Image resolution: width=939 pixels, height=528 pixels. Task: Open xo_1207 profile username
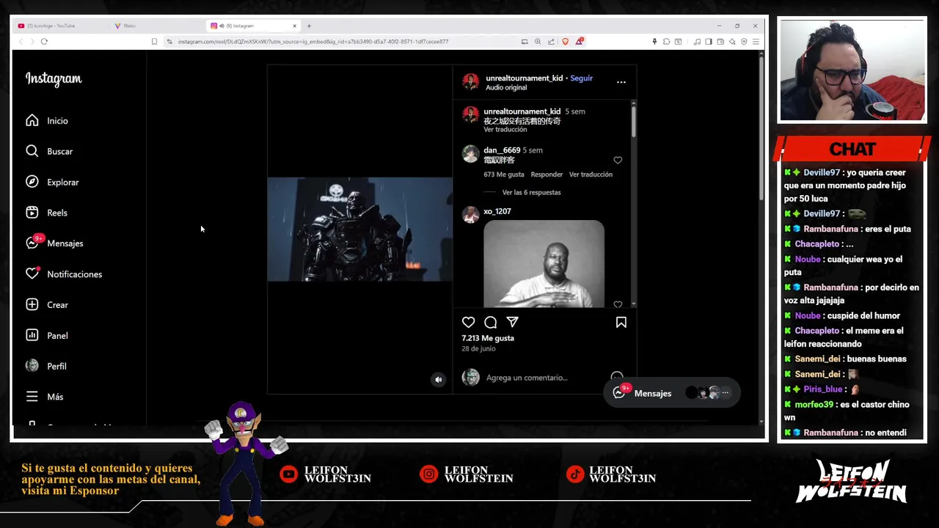(x=497, y=211)
